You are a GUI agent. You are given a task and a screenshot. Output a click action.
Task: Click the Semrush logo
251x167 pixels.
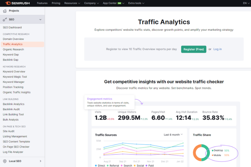click(x=17, y=3)
